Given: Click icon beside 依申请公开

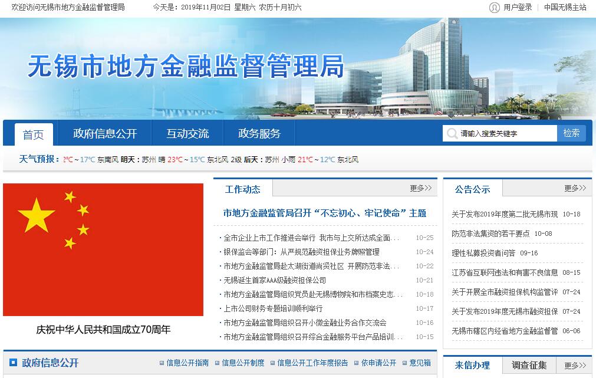Looking at the screenshot, I should coord(357,363).
